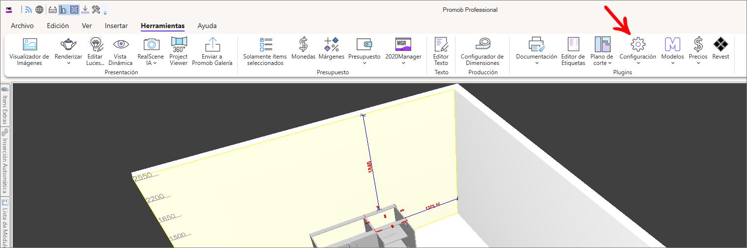The image size is (747, 248).
Task: Expand the Presupuesto dropdown arrow
Action: tap(364, 63)
